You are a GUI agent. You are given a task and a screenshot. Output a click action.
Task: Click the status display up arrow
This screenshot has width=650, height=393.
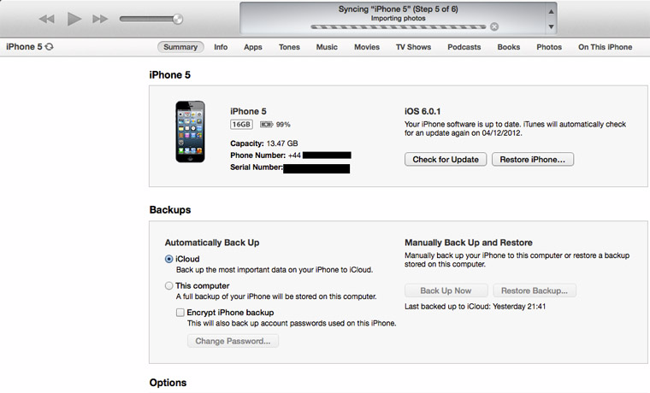coord(551,12)
